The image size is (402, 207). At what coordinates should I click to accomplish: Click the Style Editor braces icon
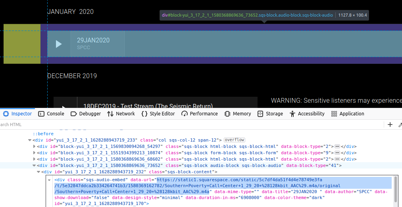point(144,114)
